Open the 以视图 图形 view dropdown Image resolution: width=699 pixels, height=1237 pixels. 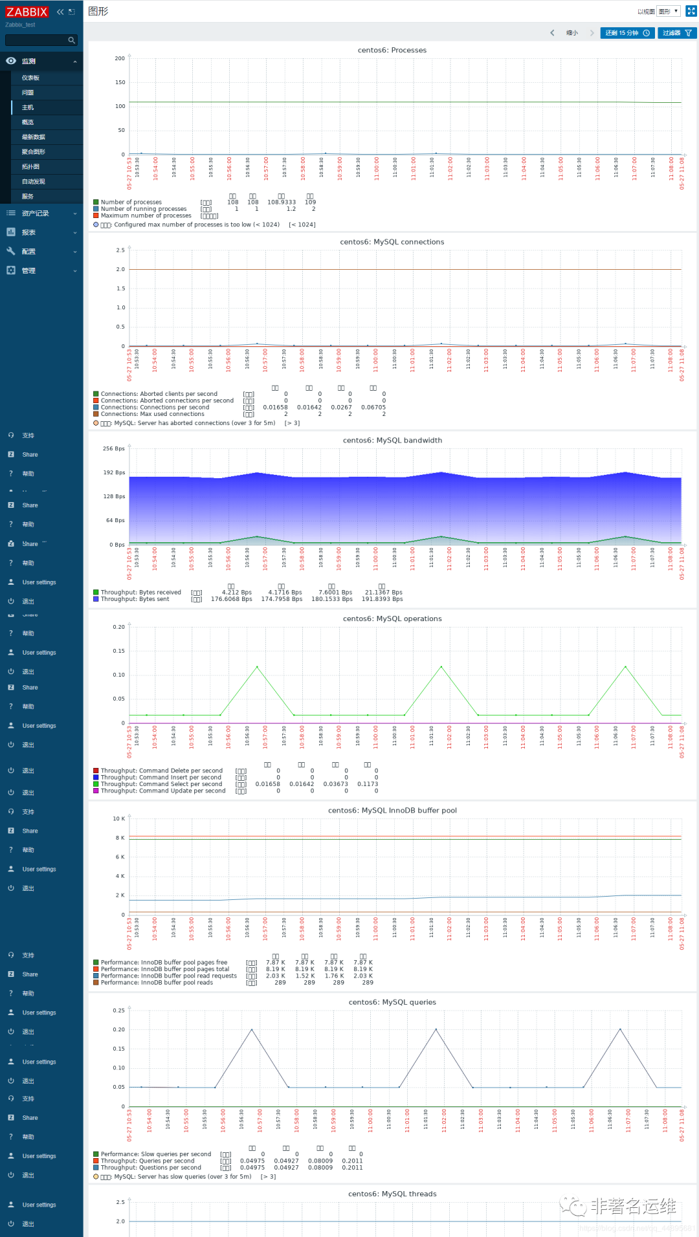[x=668, y=12]
